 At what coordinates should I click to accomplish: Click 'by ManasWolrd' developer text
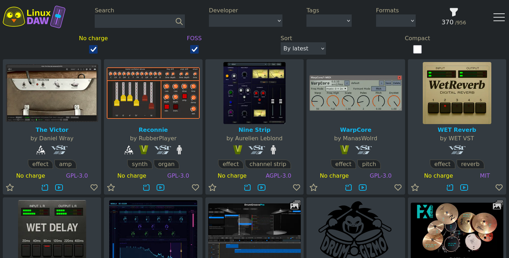[356, 138]
